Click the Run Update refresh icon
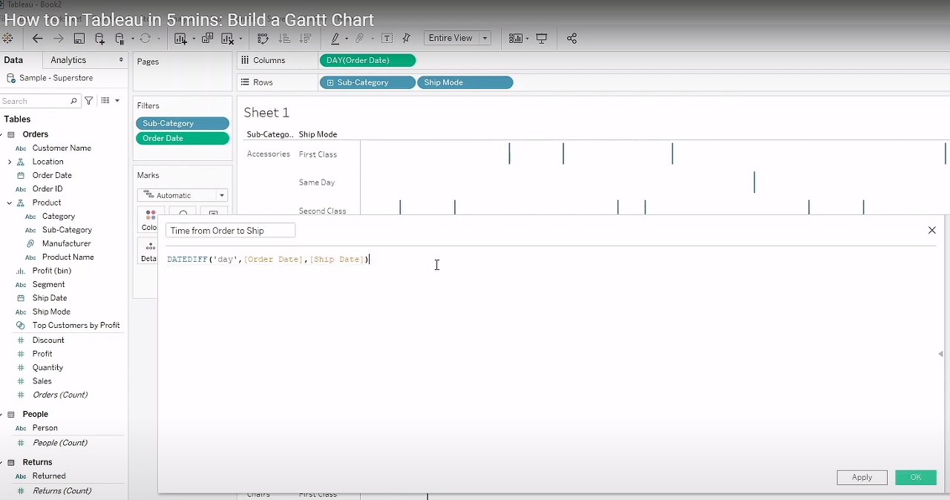The width and height of the screenshot is (950, 500). [x=145, y=39]
